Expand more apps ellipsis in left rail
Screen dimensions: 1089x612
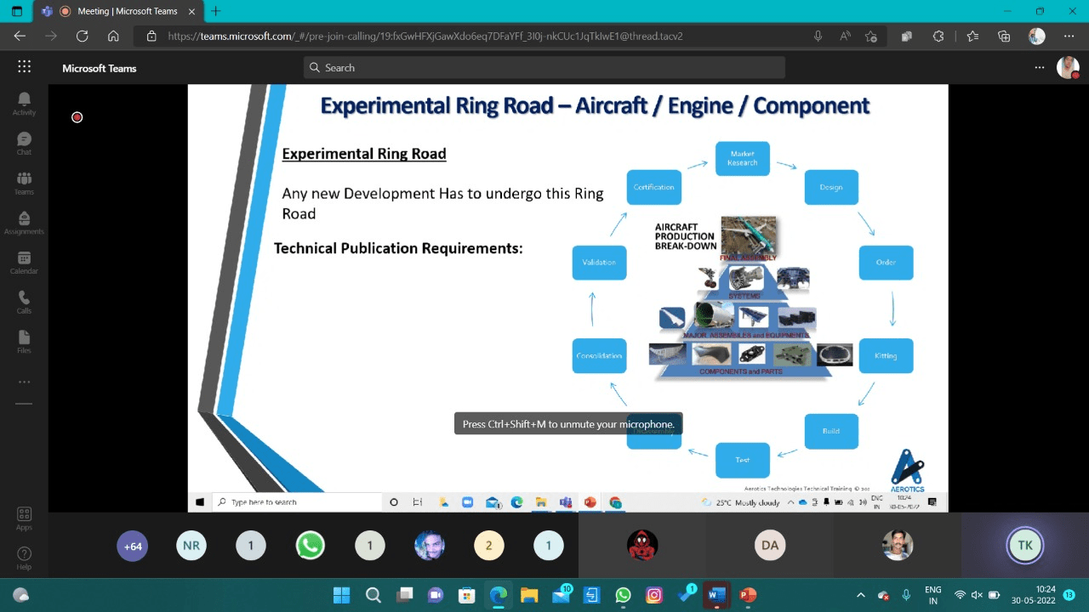24,382
